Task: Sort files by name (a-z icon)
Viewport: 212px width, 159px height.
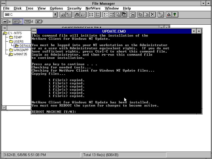Action: pyautogui.click(x=105, y=15)
